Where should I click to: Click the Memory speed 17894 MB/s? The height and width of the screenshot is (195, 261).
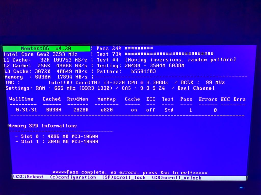point(72,77)
